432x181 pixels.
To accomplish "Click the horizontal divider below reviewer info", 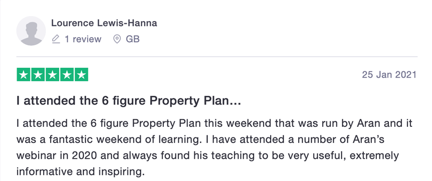I will pos(217,57).
